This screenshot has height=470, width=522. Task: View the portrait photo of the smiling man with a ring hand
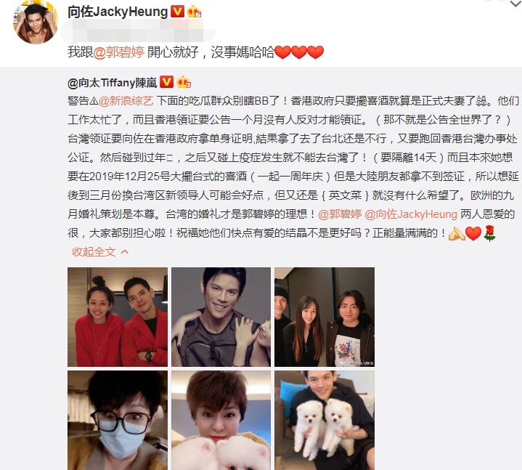coord(221,317)
